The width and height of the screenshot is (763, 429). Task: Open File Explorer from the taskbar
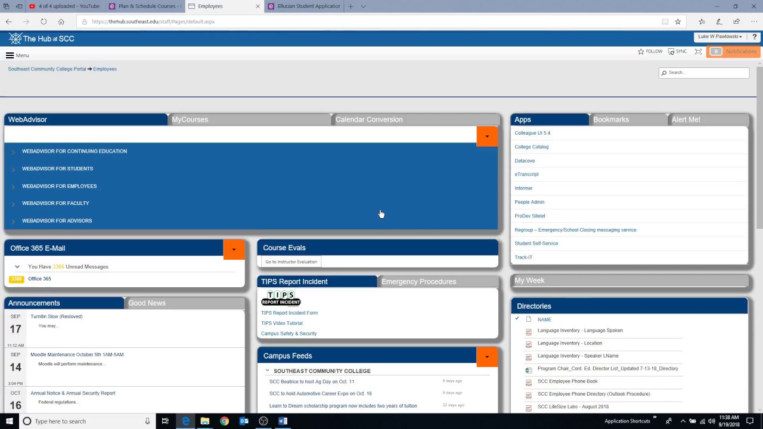(205, 421)
